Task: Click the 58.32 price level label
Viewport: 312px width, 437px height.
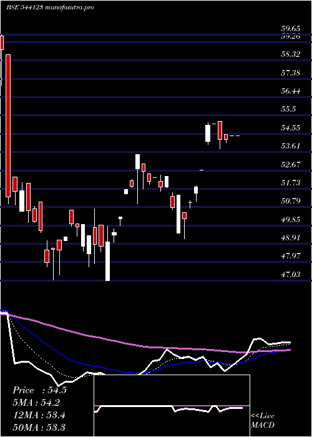Action: click(290, 54)
